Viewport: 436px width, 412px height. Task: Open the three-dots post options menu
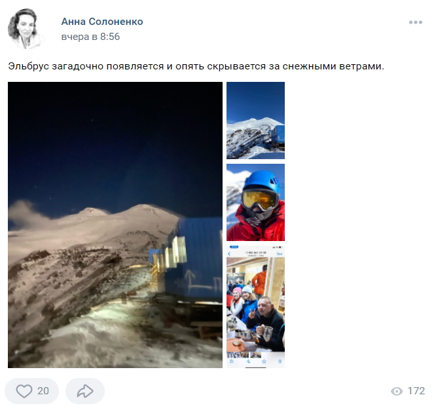click(x=416, y=22)
